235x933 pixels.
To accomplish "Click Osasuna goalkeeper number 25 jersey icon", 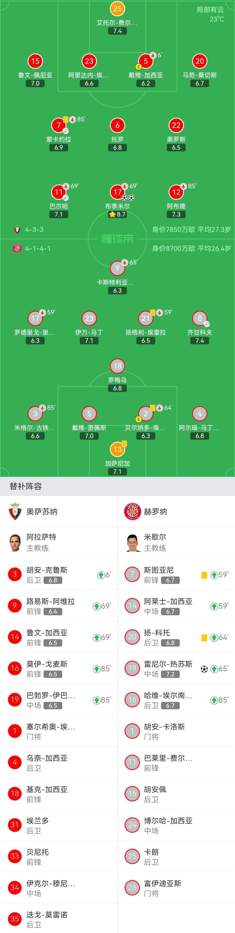I will click(117, 9).
